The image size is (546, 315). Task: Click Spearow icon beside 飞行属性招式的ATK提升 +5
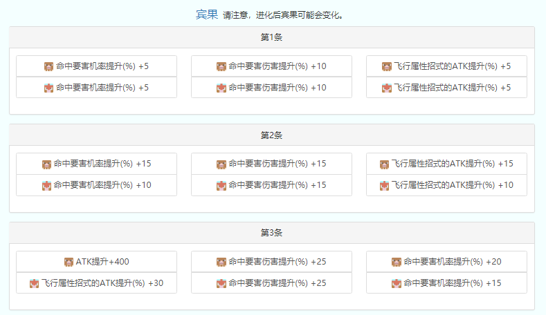(387, 66)
